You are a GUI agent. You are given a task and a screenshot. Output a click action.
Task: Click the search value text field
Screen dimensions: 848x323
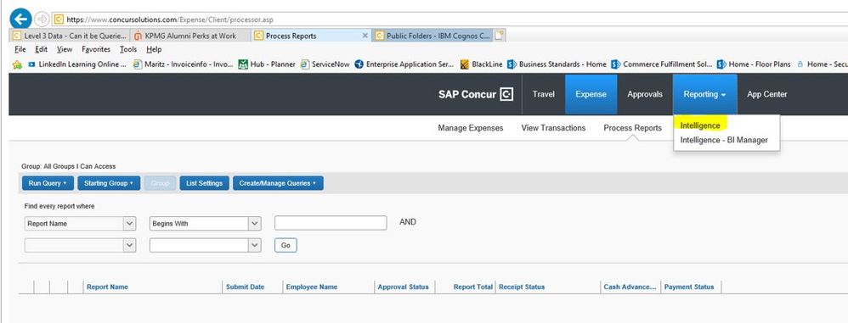click(x=331, y=223)
